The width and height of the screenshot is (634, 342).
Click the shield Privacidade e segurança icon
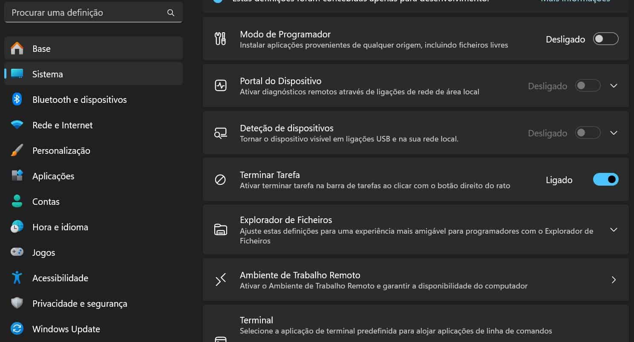point(17,303)
